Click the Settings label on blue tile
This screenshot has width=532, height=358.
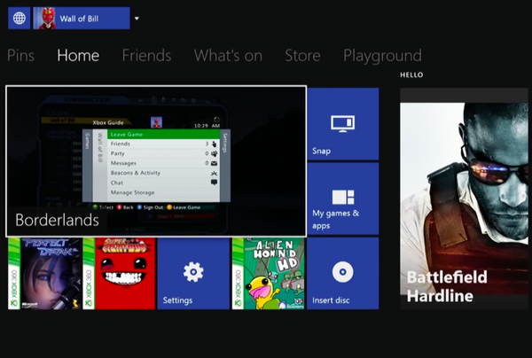tap(177, 300)
